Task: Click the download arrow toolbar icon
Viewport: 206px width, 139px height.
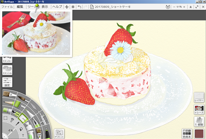Action: click(190, 7)
